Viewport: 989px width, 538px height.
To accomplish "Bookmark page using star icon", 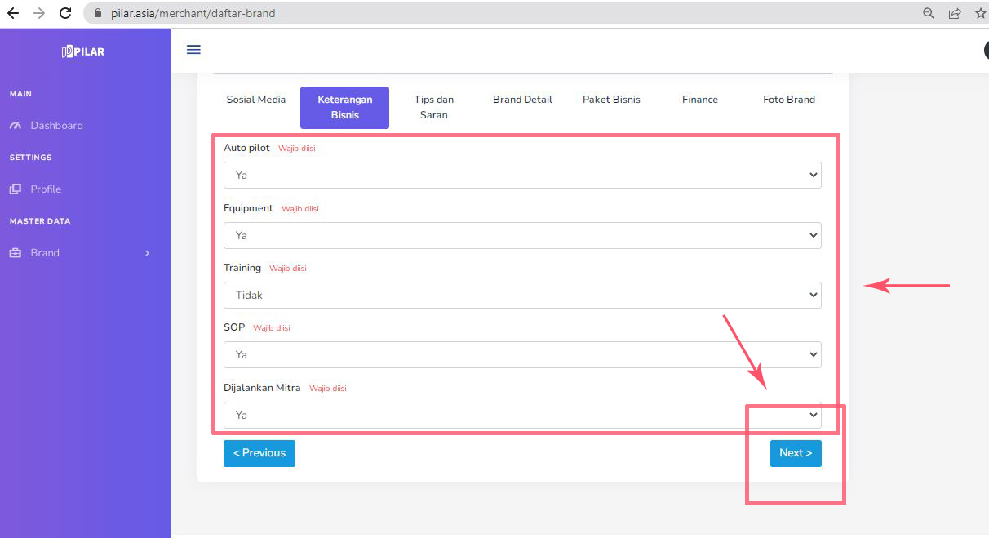I will (980, 13).
